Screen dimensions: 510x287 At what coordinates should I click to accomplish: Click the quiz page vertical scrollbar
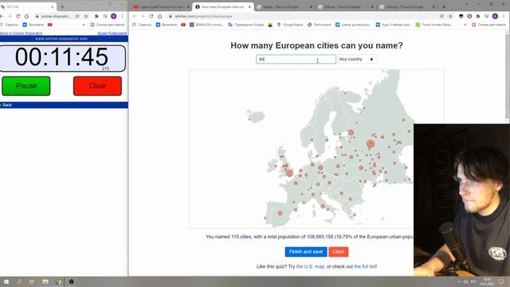508,77
